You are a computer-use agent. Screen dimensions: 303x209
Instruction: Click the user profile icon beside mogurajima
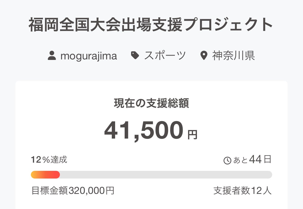[x=52, y=56]
